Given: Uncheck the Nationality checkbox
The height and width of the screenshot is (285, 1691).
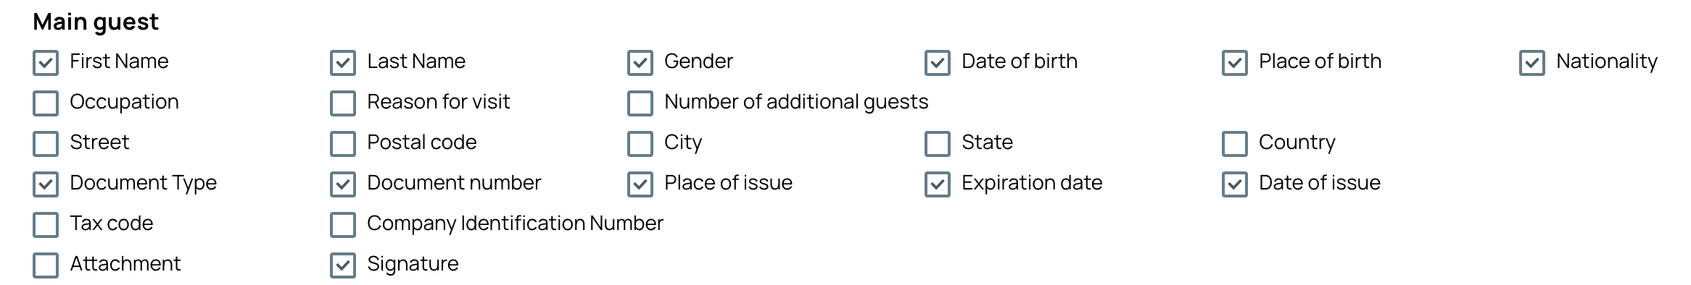Looking at the screenshot, I should (1532, 63).
